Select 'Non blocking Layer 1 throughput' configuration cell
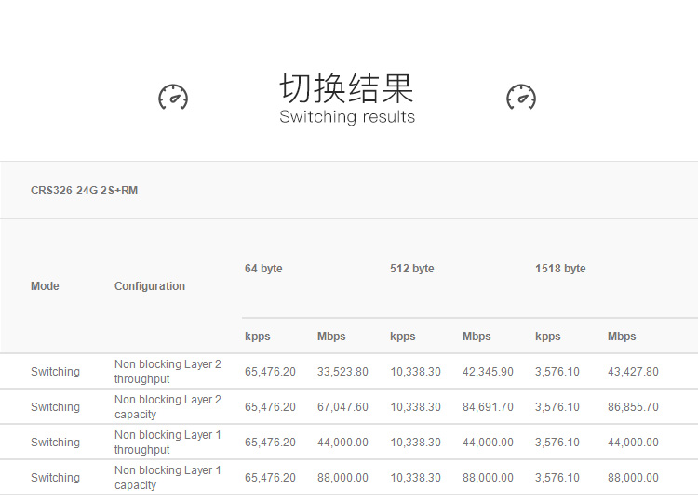Viewport: 698px width, 502px height. coord(168,443)
